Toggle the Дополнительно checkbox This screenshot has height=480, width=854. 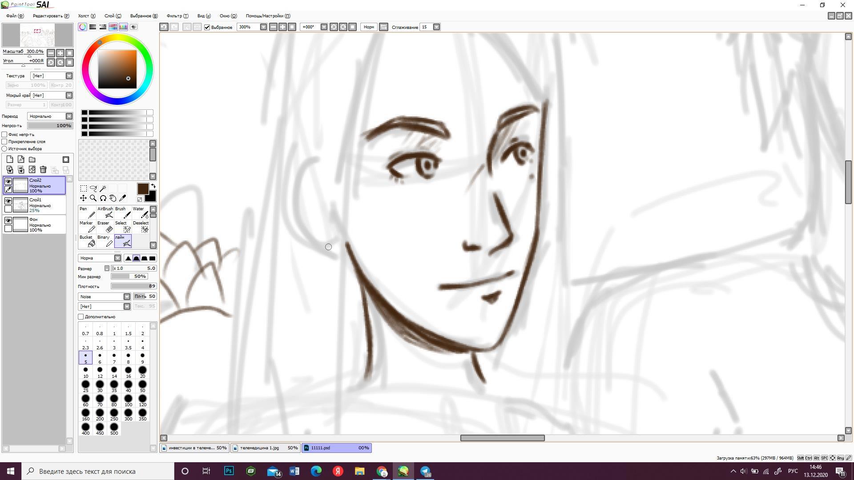coord(81,317)
